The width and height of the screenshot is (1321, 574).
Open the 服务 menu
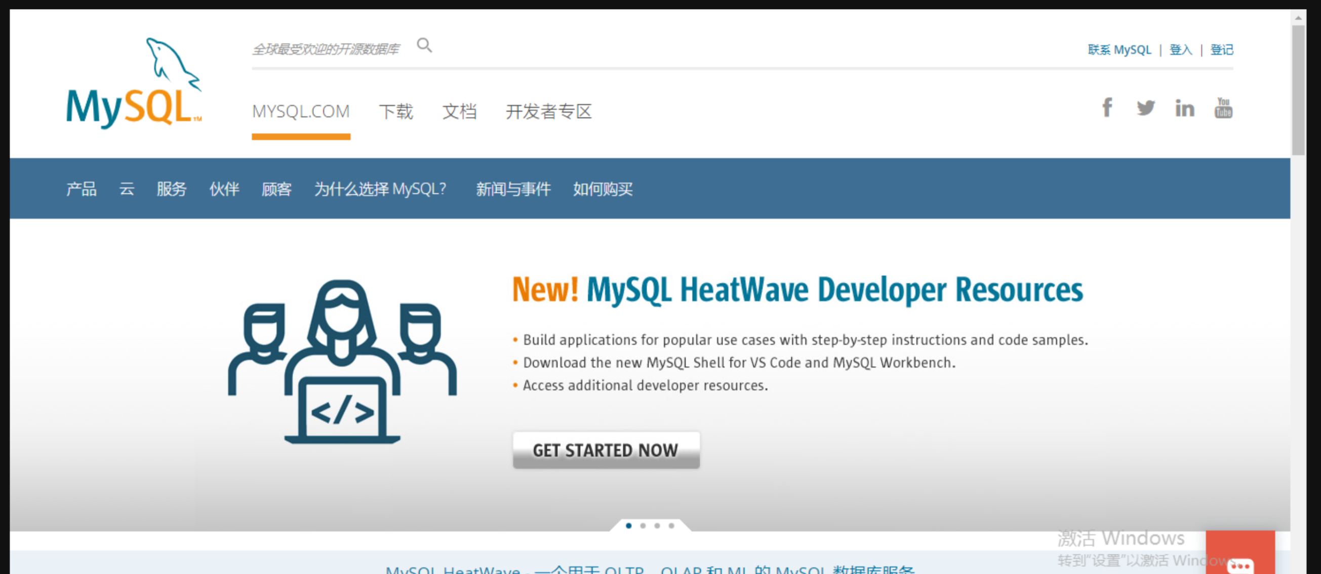(x=171, y=189)
